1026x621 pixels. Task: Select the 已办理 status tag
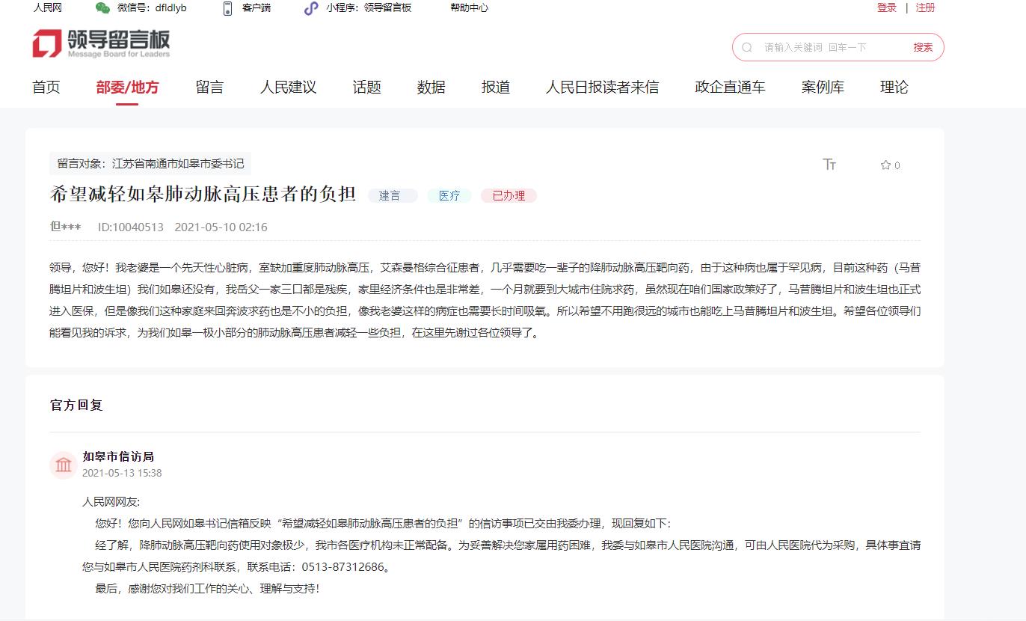pos(509,195)
